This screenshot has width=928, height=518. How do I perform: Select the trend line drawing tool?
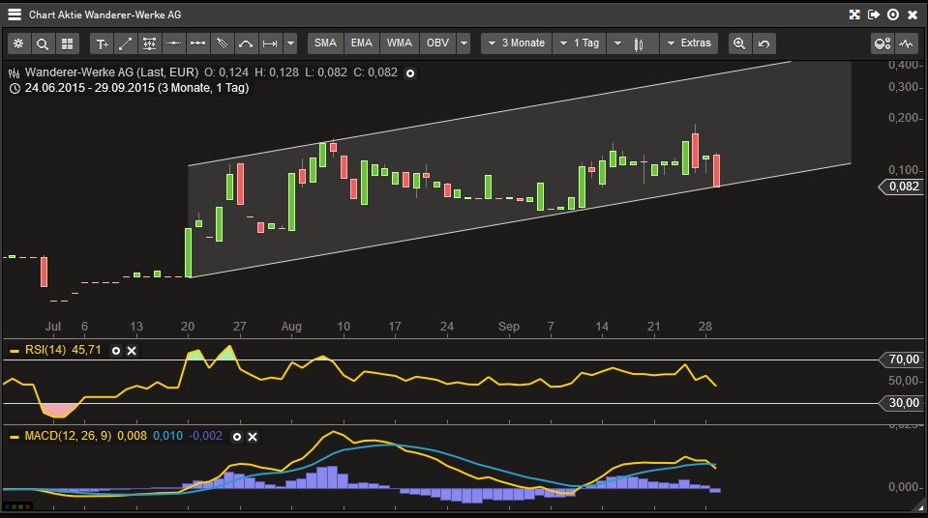coord(126,43)
